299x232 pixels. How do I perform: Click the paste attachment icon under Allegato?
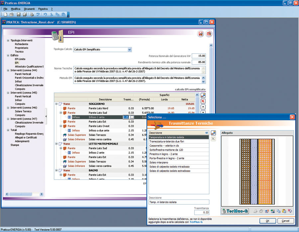(284, 211)
